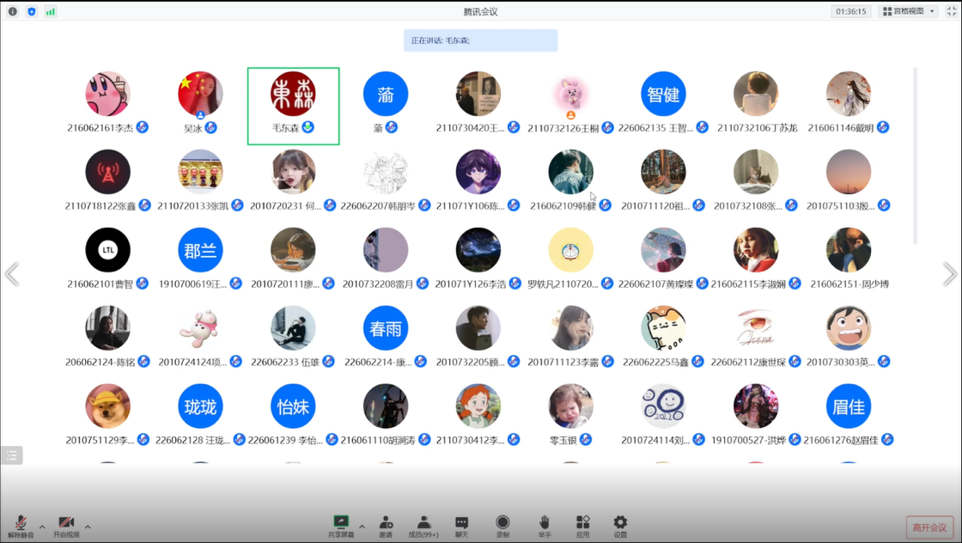Start recording with 录制 button
The width and height of the screenshot is (962, 543).
(x=502, y=526)
